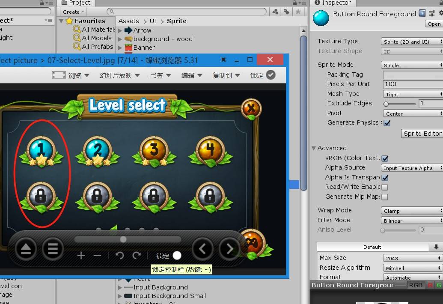Click the viewer zoom slider handle
443x304 pixels.
click(x=123, y=239)
